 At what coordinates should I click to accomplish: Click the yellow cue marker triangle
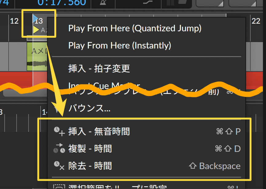pyautogui.click(x=36, y=30)
